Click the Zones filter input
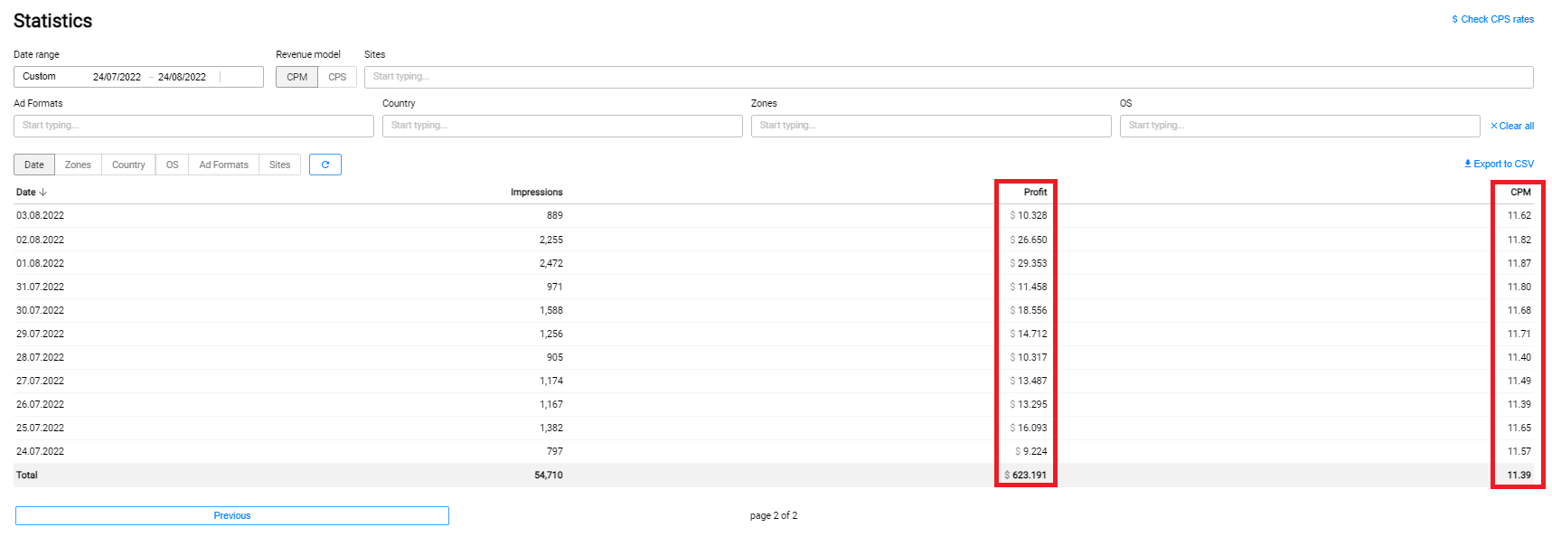 point(930,126)
